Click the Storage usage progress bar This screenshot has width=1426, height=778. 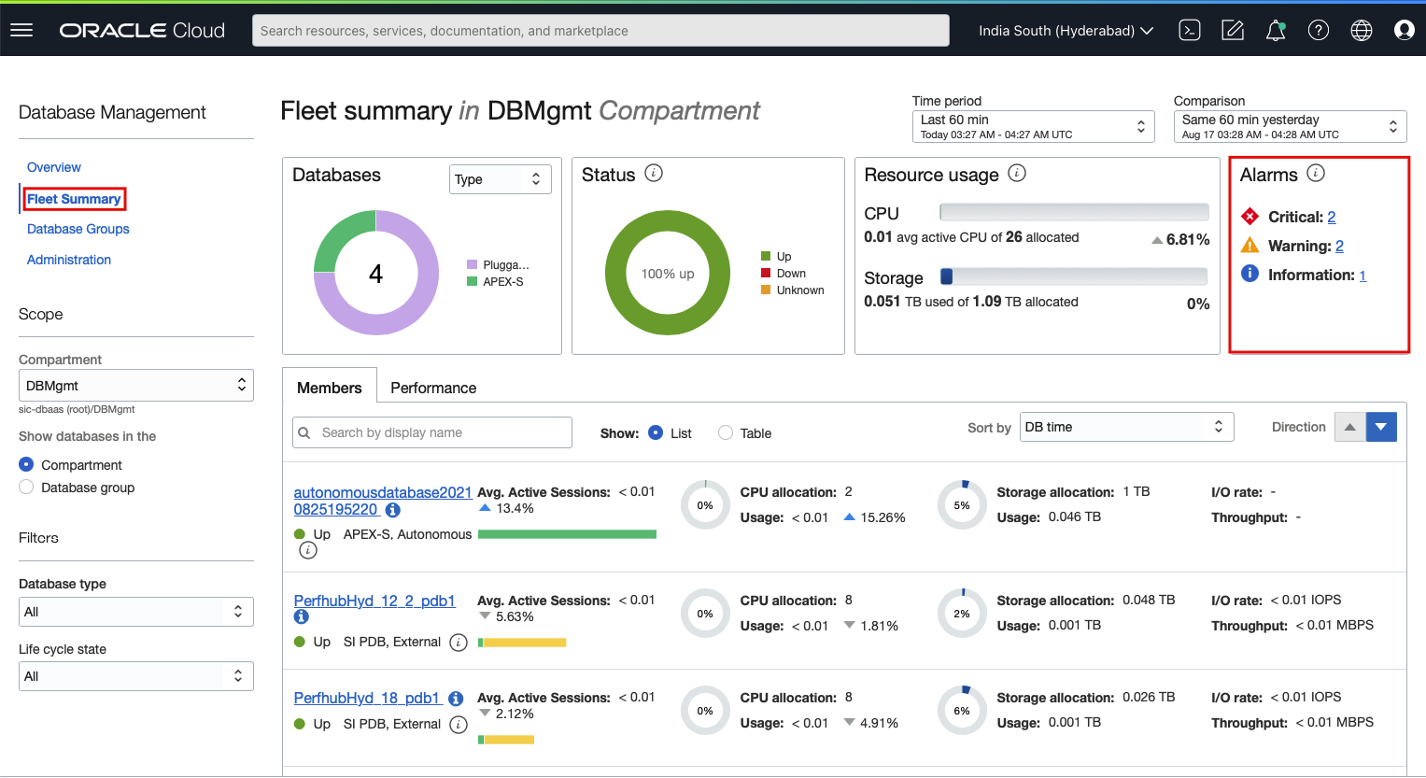1074,277
